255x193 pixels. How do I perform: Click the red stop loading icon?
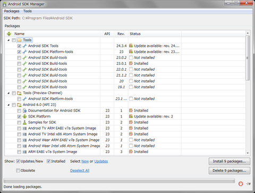241,184
